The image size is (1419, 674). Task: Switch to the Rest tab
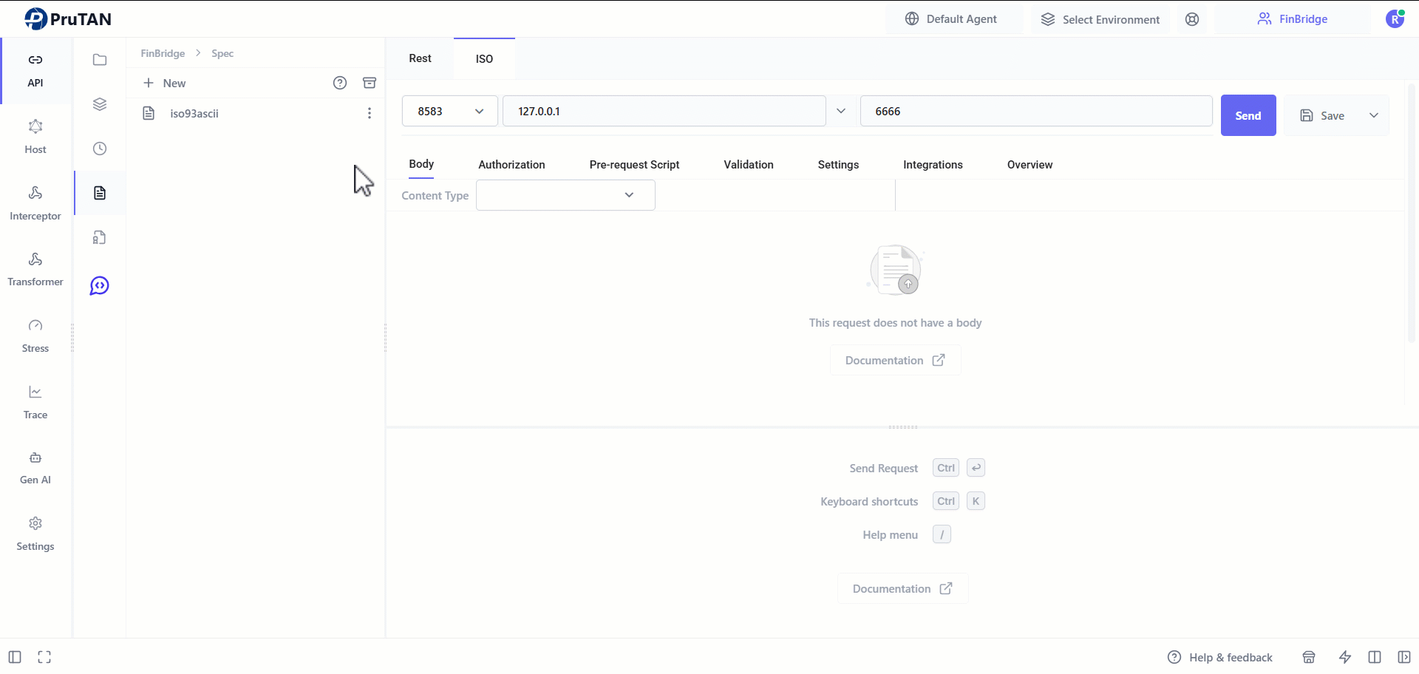coord(420,58)
